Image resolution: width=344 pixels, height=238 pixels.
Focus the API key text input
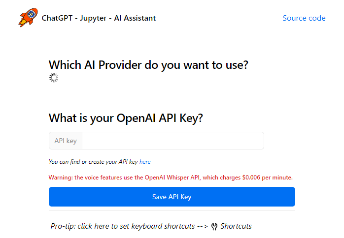coord(172,141)
